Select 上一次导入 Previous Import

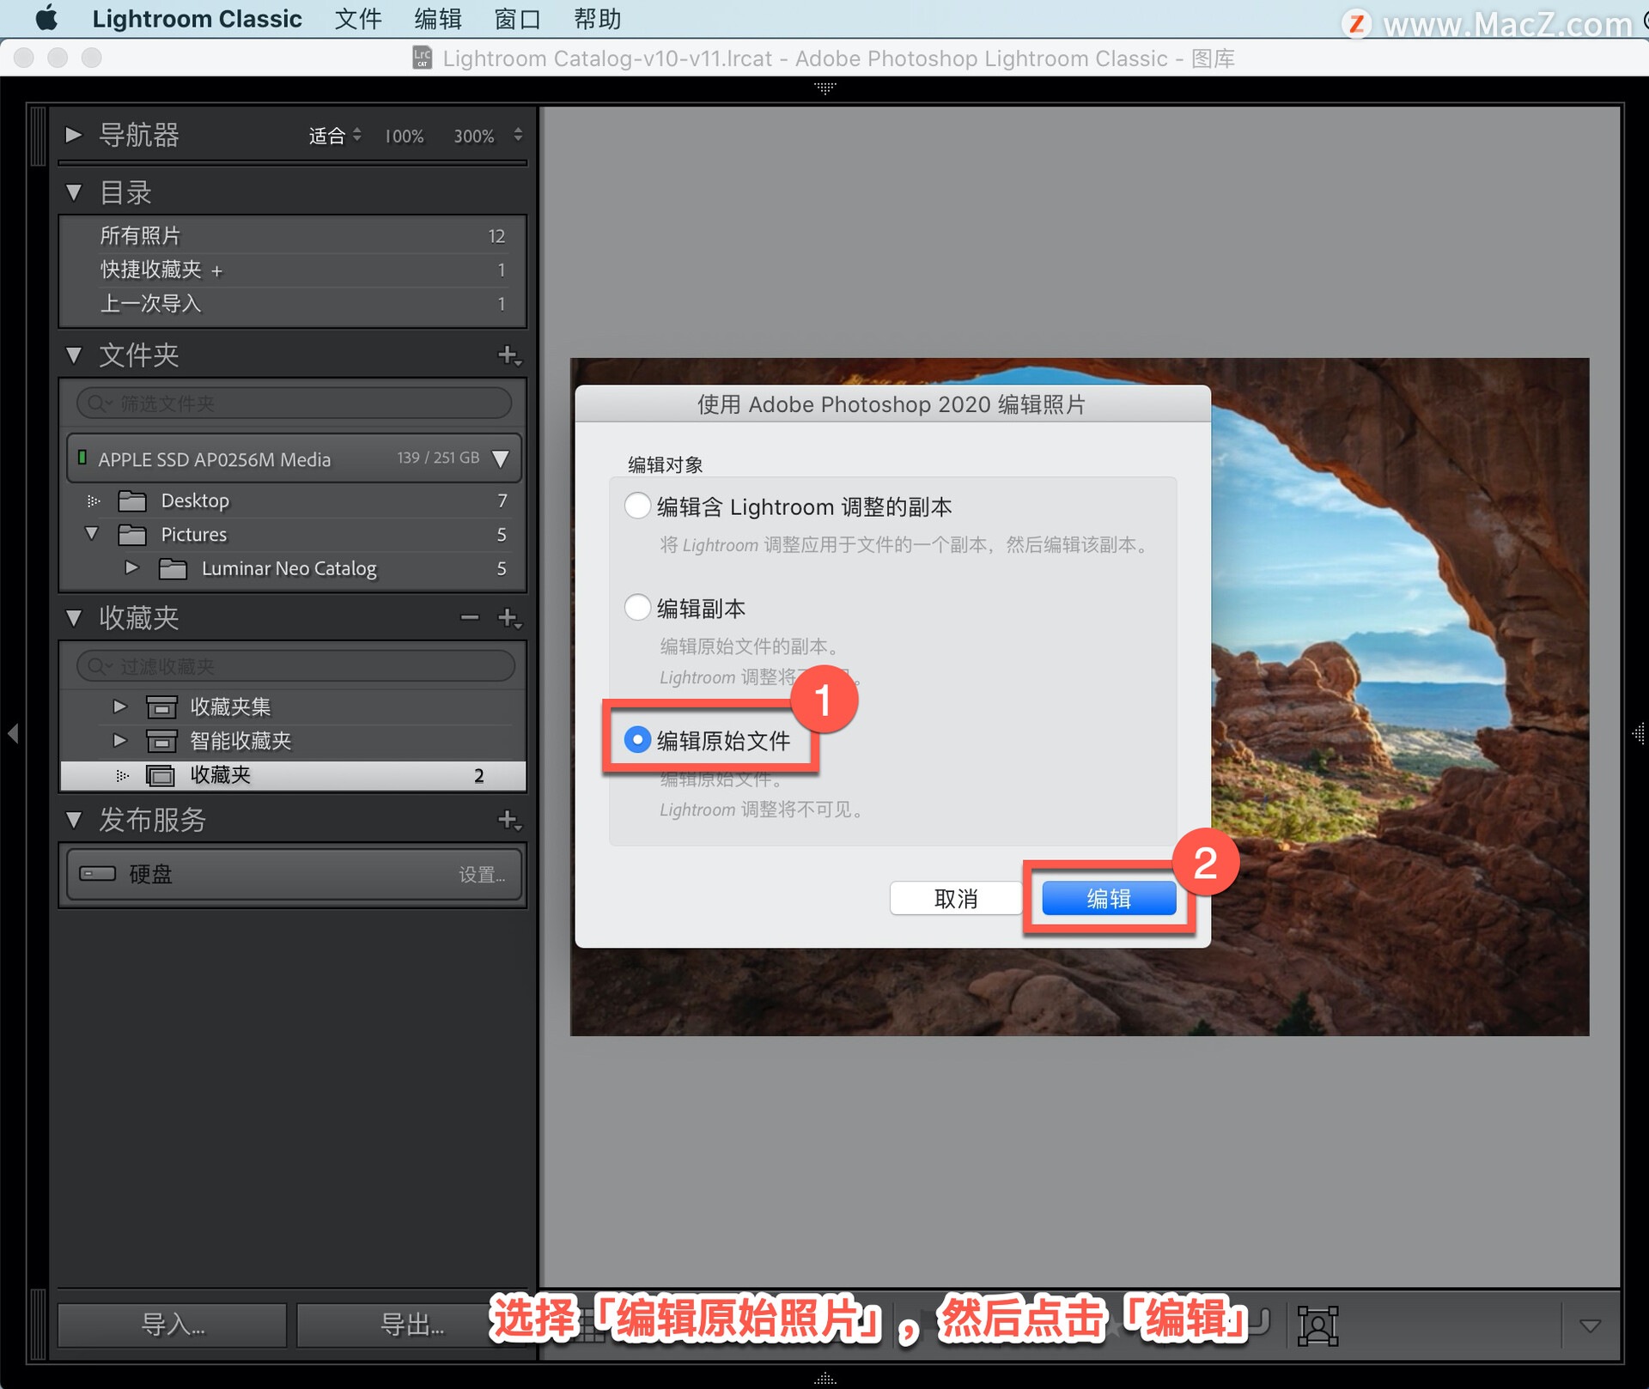(293, 303)
